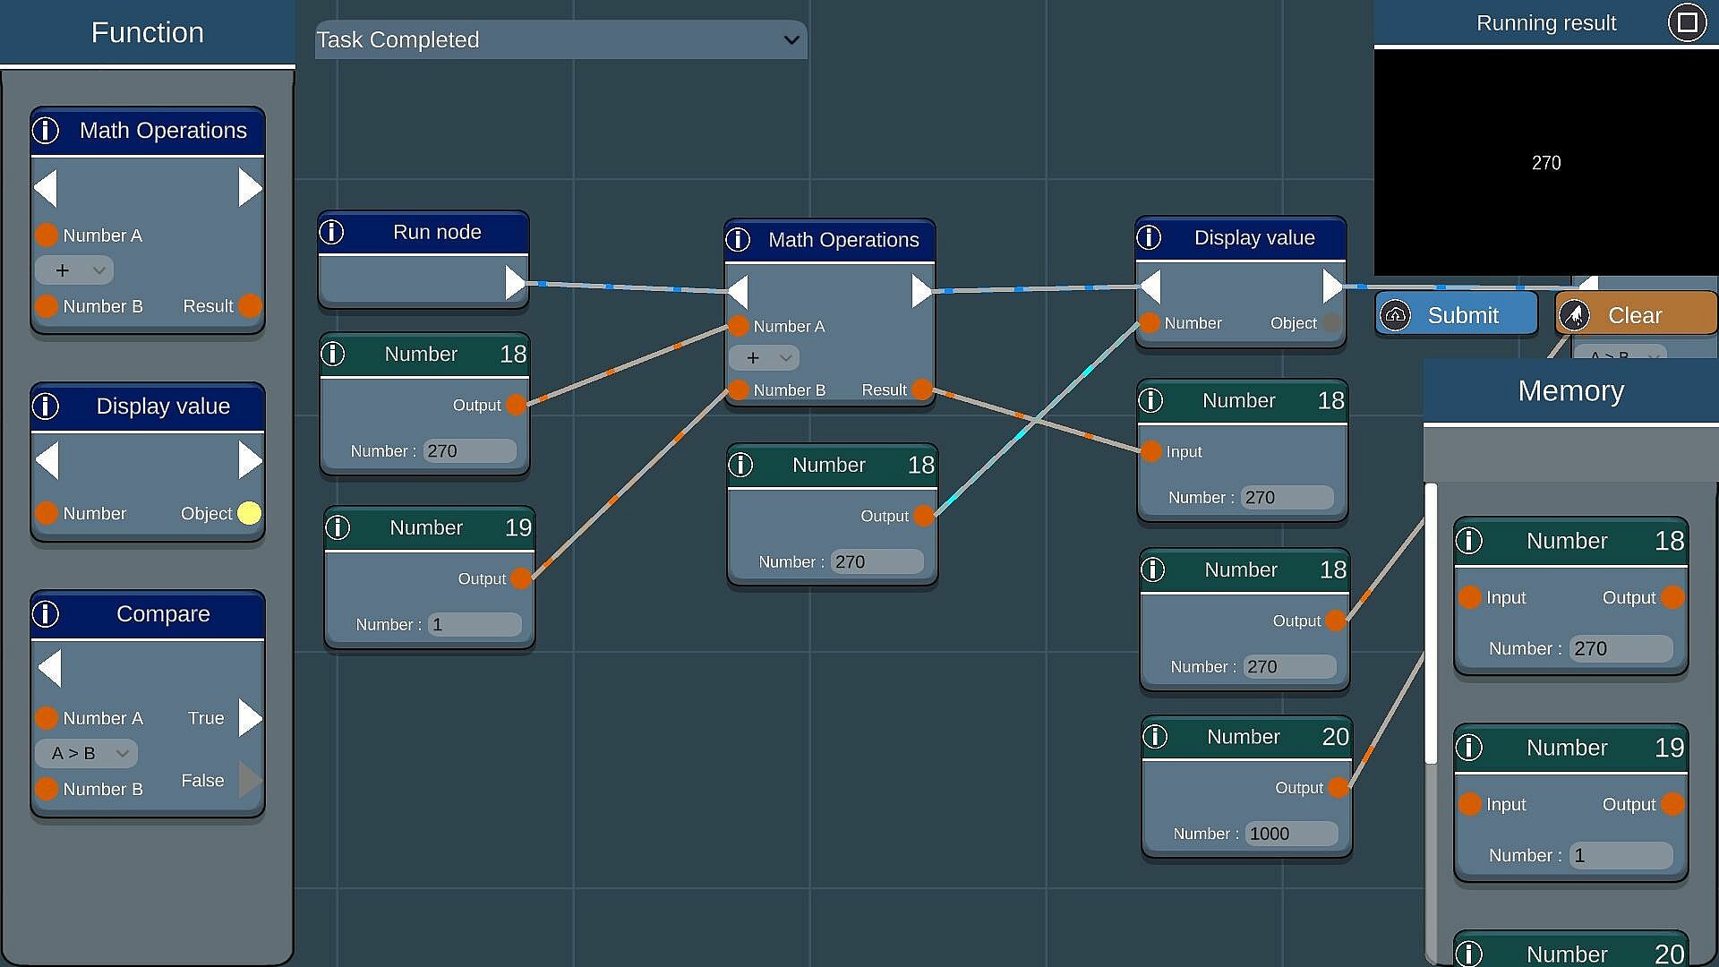Click info icon on Run node
Viewport: 1719px width, 967px height.
(331, 233)
